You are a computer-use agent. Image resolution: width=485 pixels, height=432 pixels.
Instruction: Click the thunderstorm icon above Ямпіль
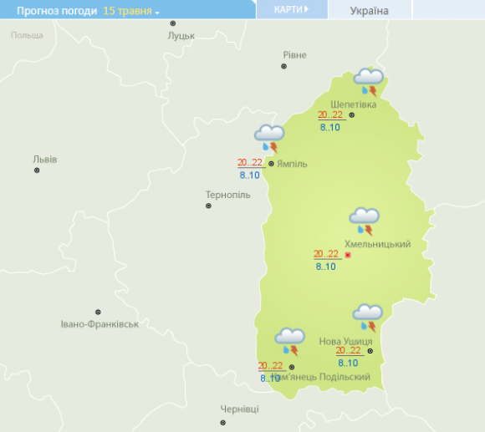click(269, 139)
